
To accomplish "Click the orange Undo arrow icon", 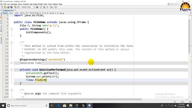I will (x=15, y=7).
